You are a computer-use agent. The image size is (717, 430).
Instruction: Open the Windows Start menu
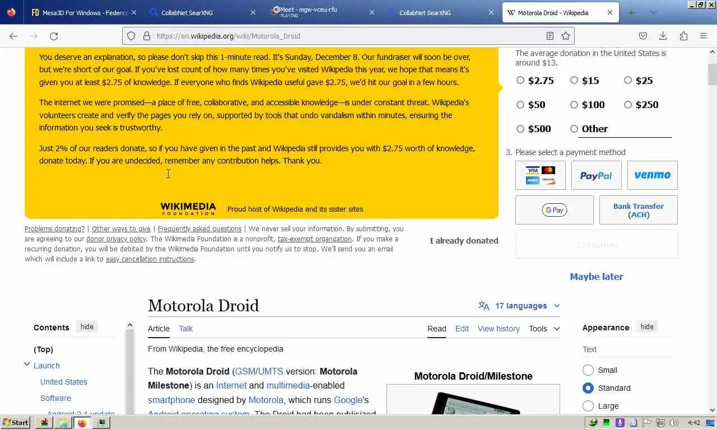point(16,423)
